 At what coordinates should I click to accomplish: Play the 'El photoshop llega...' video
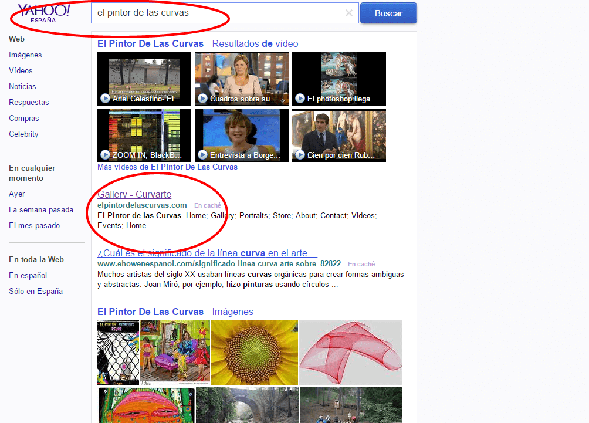(339, 79)
